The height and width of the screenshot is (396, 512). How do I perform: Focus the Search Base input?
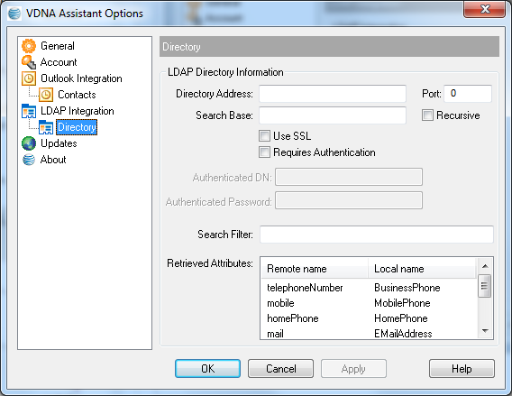pyautogui.click(x=333, y=115)
